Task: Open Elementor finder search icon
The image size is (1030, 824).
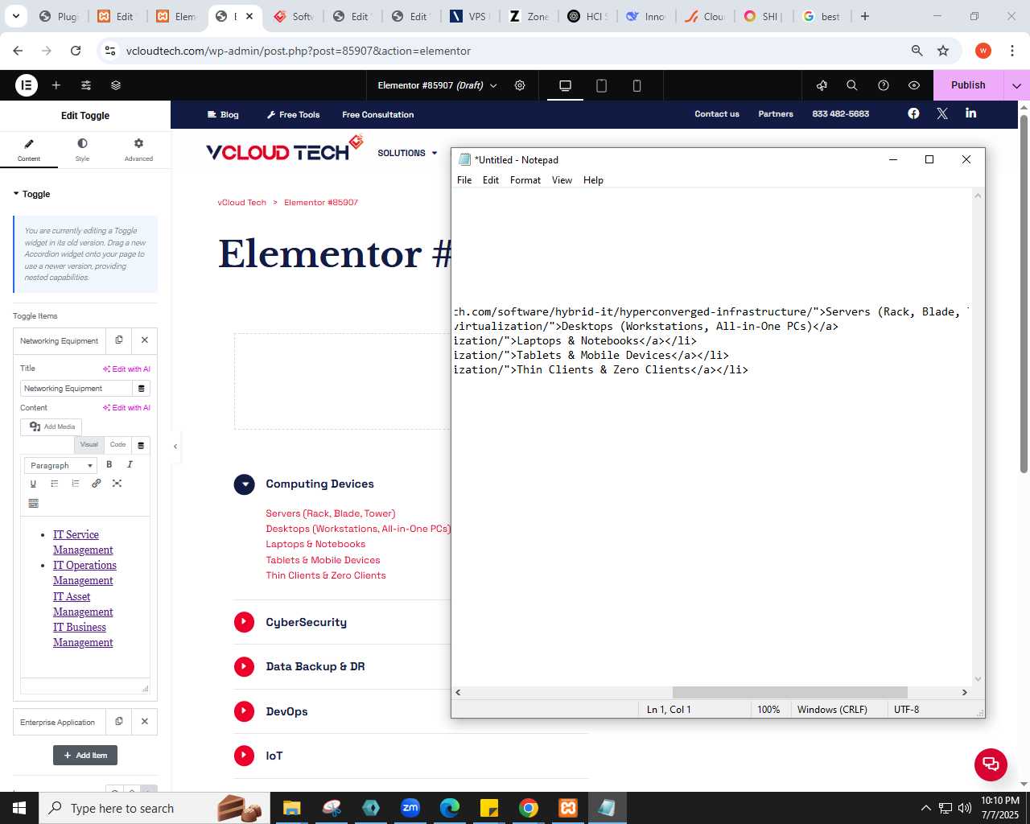Action: 852,85
